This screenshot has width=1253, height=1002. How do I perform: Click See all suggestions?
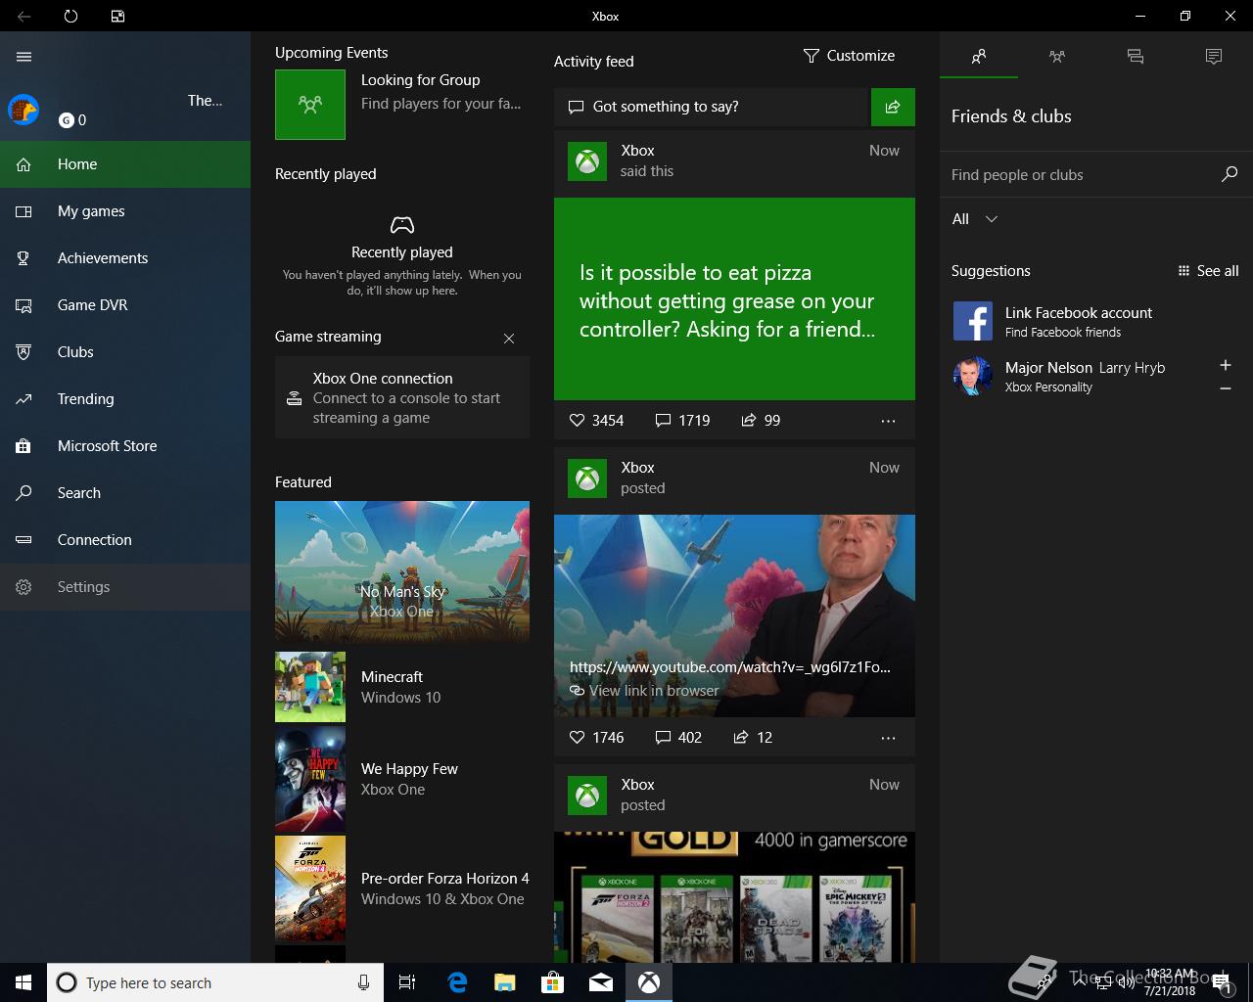tap(1208, 271)
